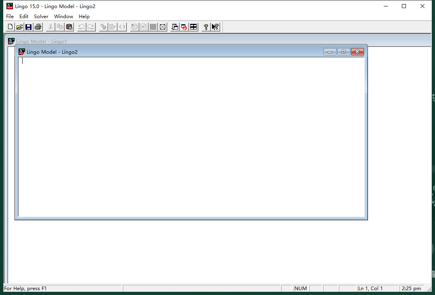The height and width of the screenshot is (295, 435).
Task: Click the Lingo app icon in main title bar
Action: pyautogui.click(x=10, y=6)
